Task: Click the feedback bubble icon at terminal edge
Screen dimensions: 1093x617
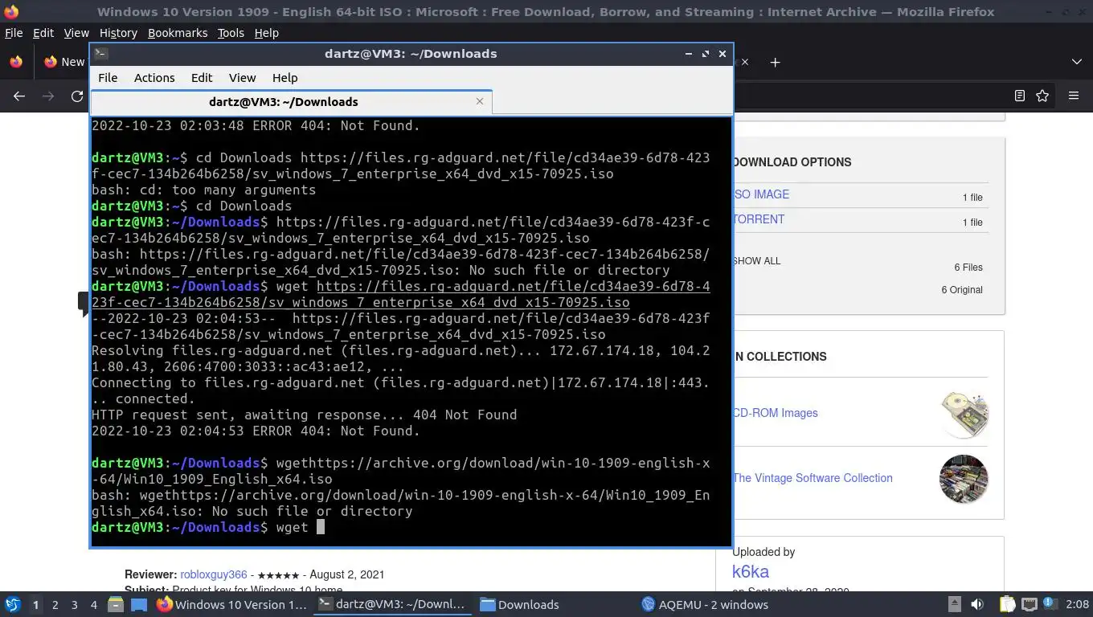Action: tap(84, 304)
